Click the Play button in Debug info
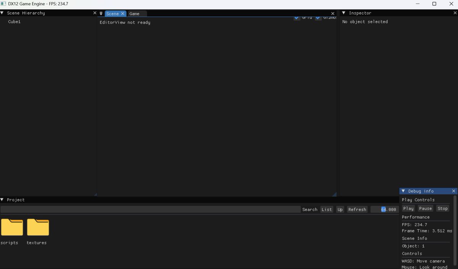The height and width of the screenshot is (269, 458). 408,208
